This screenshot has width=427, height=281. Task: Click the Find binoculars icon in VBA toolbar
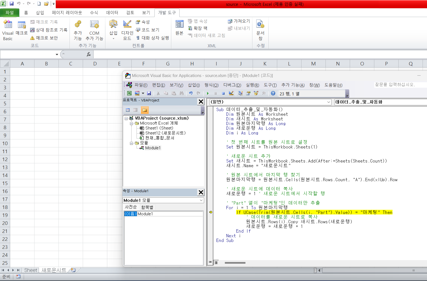click(x=181, y=93)
